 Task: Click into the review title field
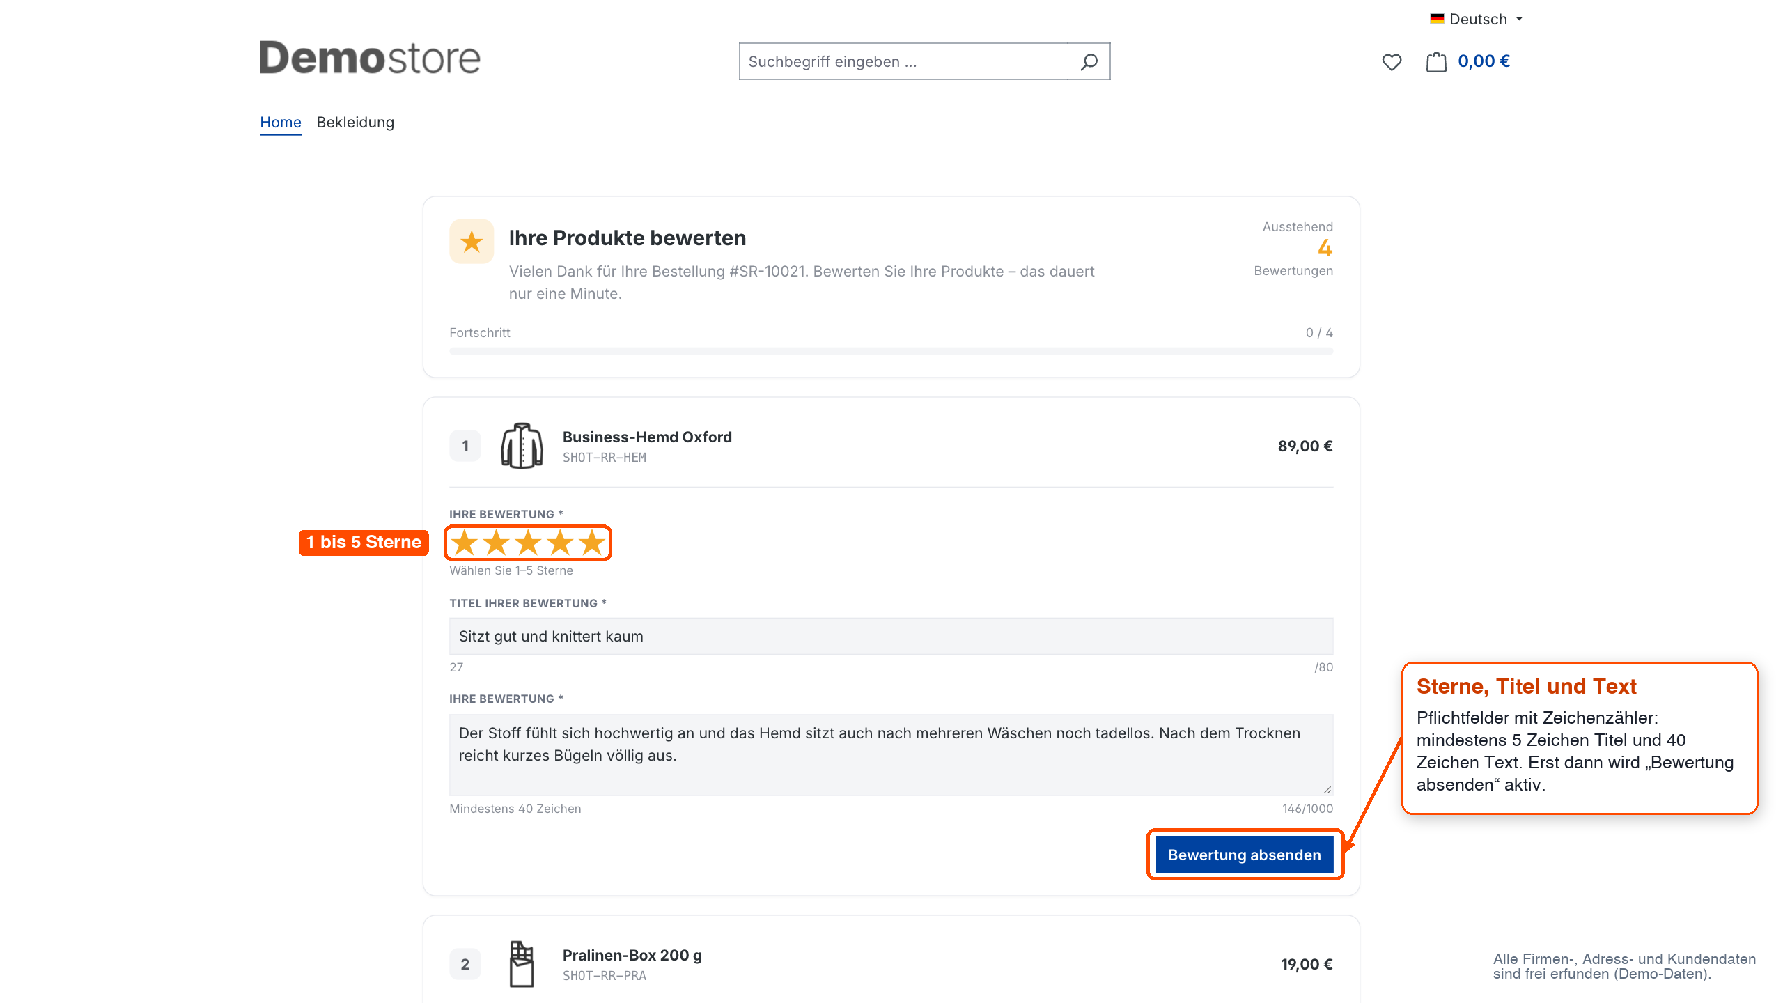click(x=891, y=636)
